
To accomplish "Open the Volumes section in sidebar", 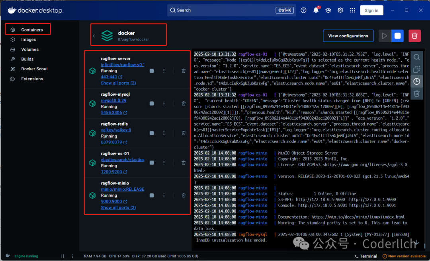I will pos(29,50).
